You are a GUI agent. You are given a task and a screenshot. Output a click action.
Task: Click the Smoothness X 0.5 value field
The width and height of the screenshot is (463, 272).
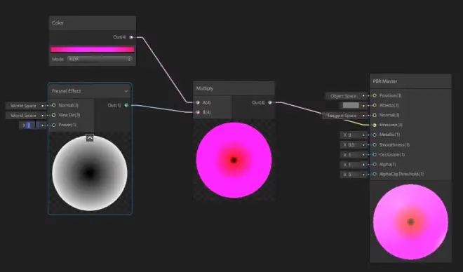pos(353,145)
